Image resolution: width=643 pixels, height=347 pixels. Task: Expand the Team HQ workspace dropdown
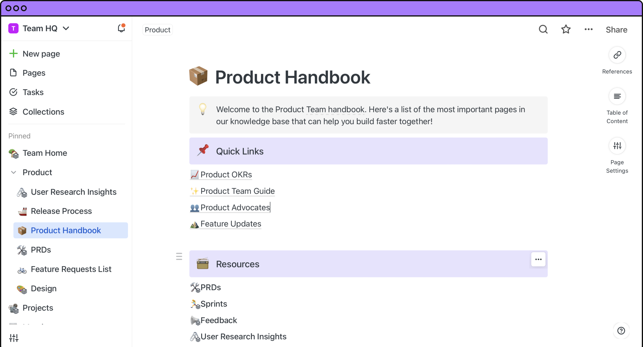66,28
